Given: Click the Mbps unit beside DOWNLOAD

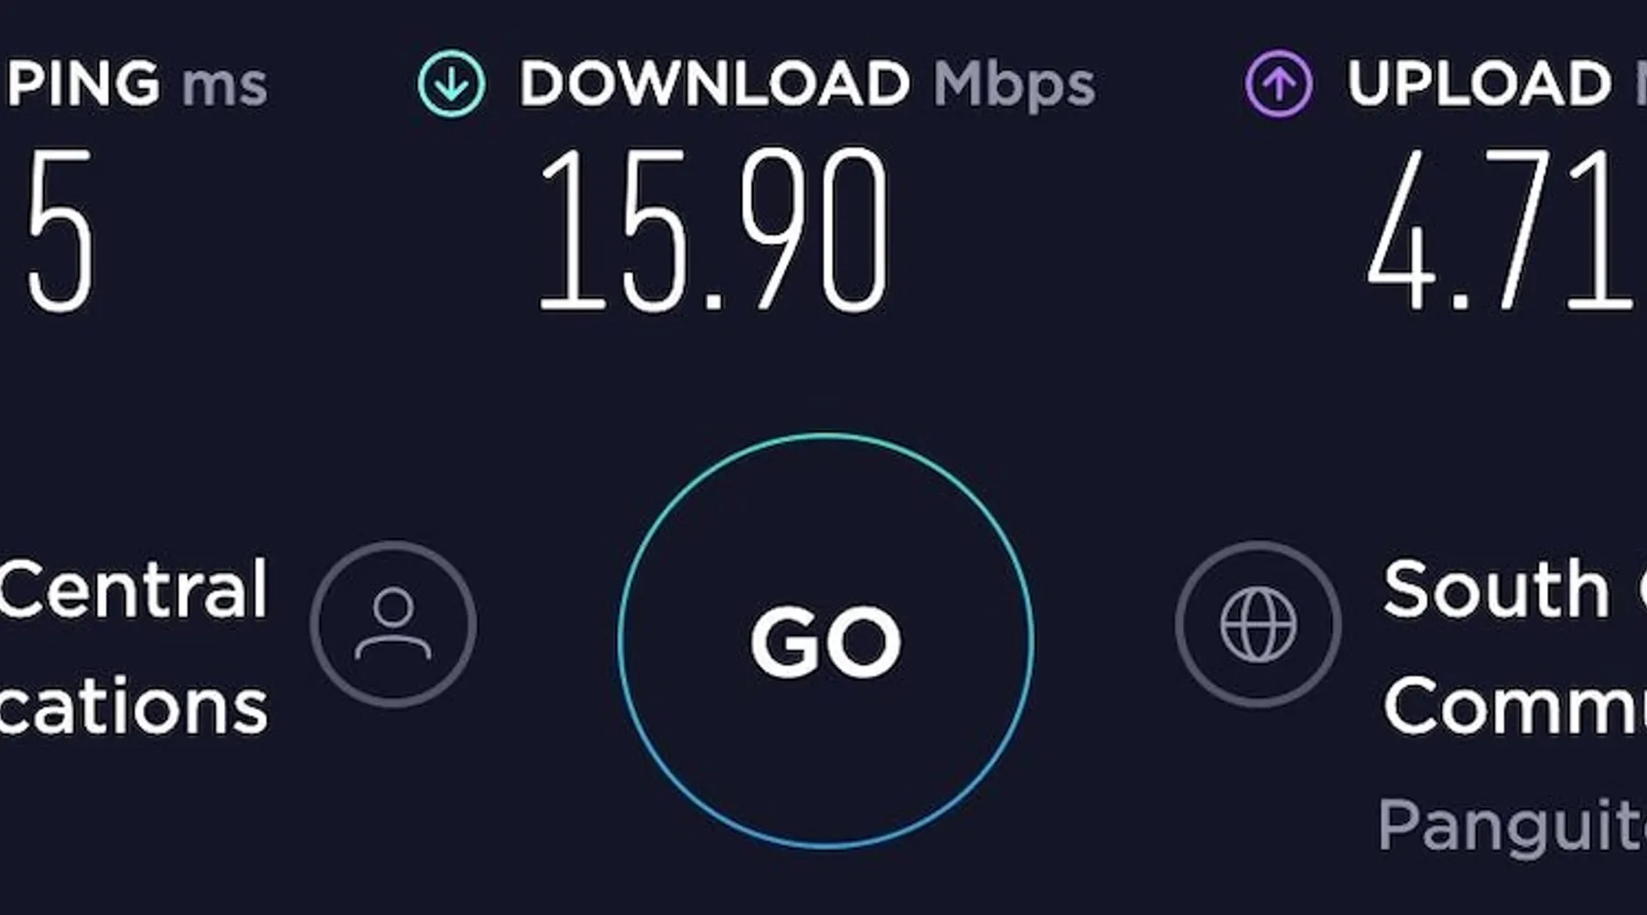Looking at the screenshot, I should coord(1014,87).
